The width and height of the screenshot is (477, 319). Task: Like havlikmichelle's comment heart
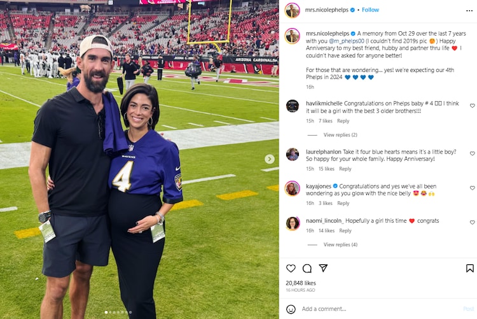[x=472, y=106]
